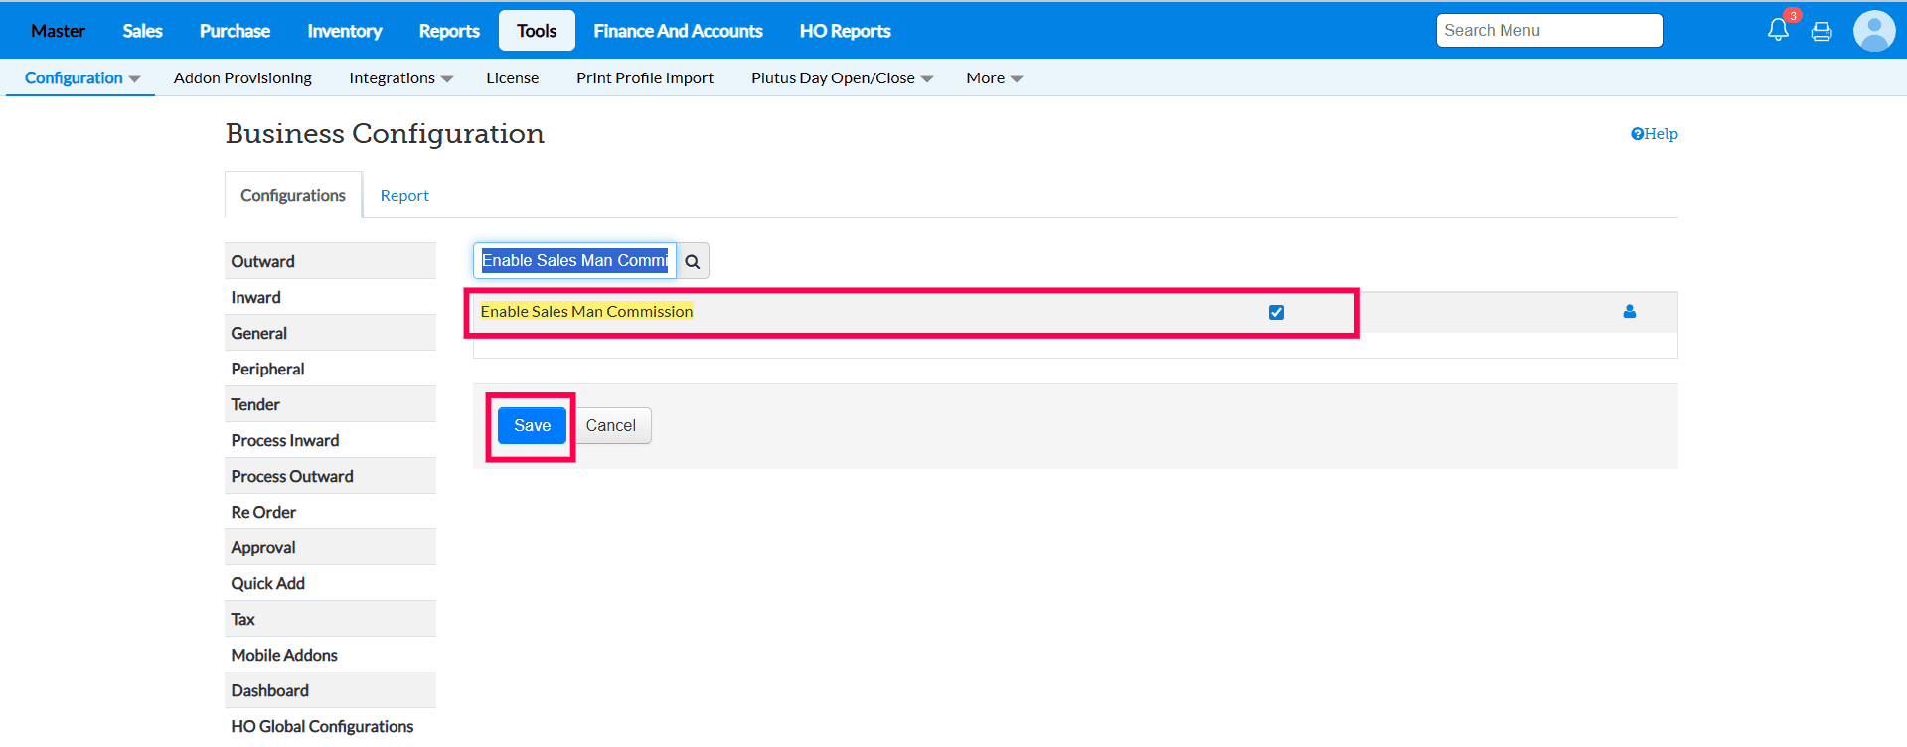Viewport: 1907px width, 747px height.
Task: Expand the Integrations dropdown
Action: 400,78
